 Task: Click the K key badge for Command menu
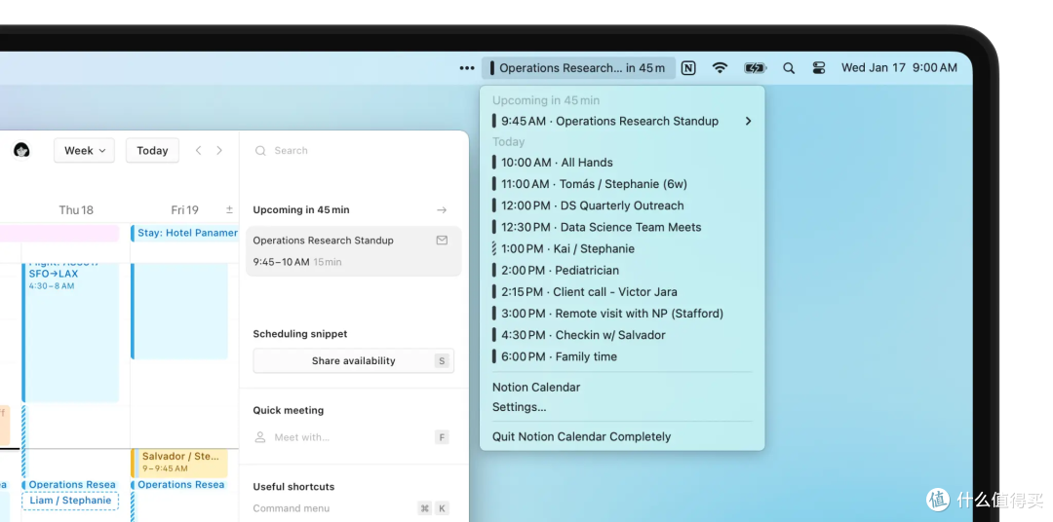click(442, 508)
